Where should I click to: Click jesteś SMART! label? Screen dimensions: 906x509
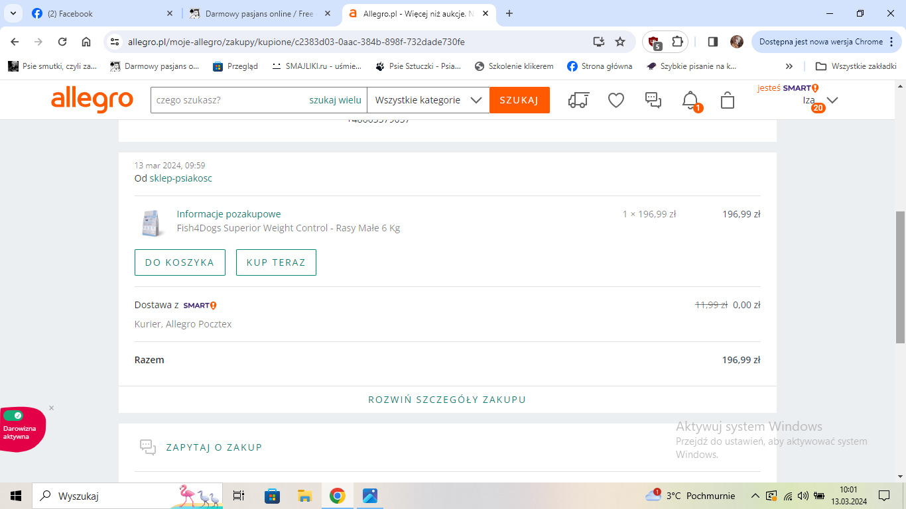click(788, 88)
